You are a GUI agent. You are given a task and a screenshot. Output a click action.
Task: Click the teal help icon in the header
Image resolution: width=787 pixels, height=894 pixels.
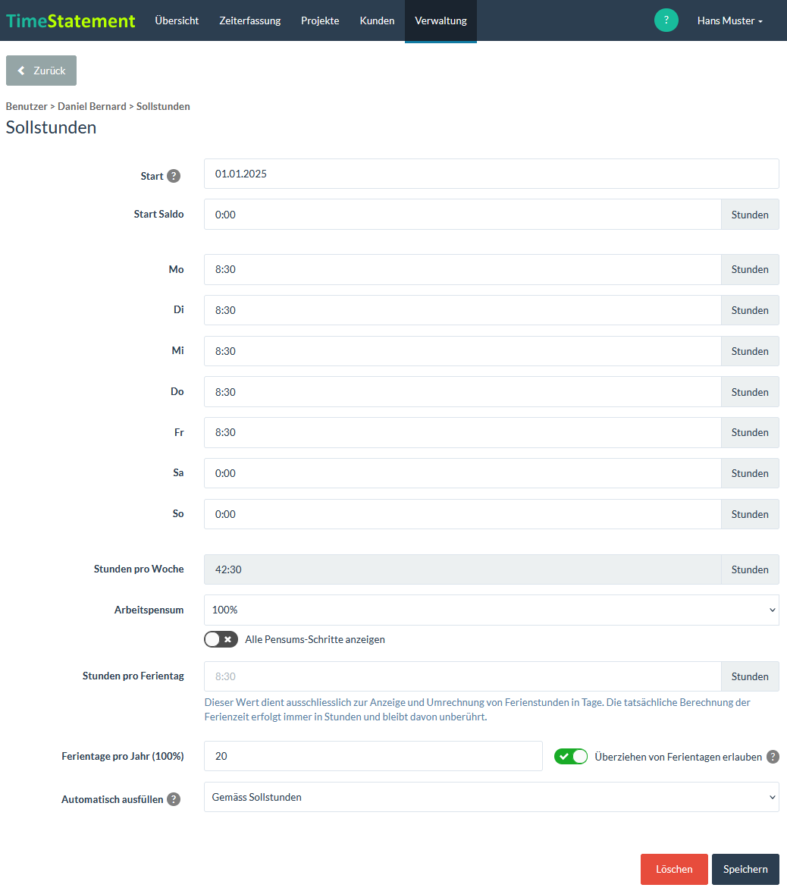click(x=666, y=20)
